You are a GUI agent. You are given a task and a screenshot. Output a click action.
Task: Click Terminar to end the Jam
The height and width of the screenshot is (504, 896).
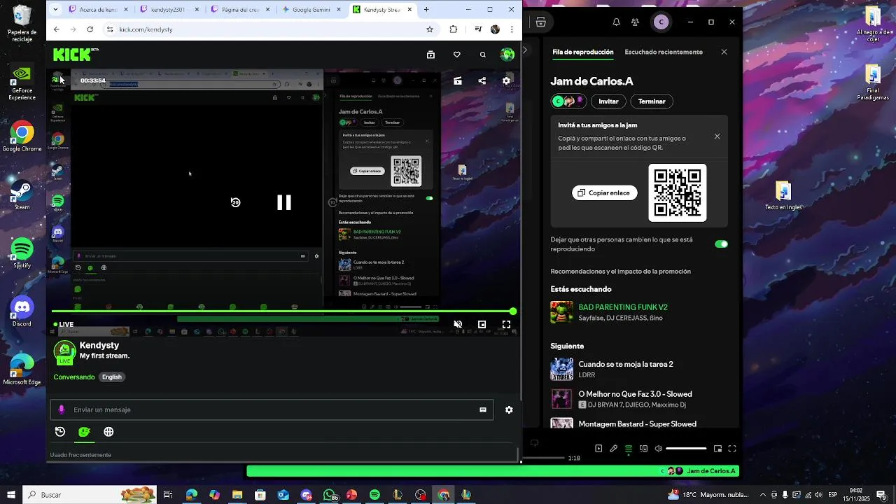pos(652,101)
